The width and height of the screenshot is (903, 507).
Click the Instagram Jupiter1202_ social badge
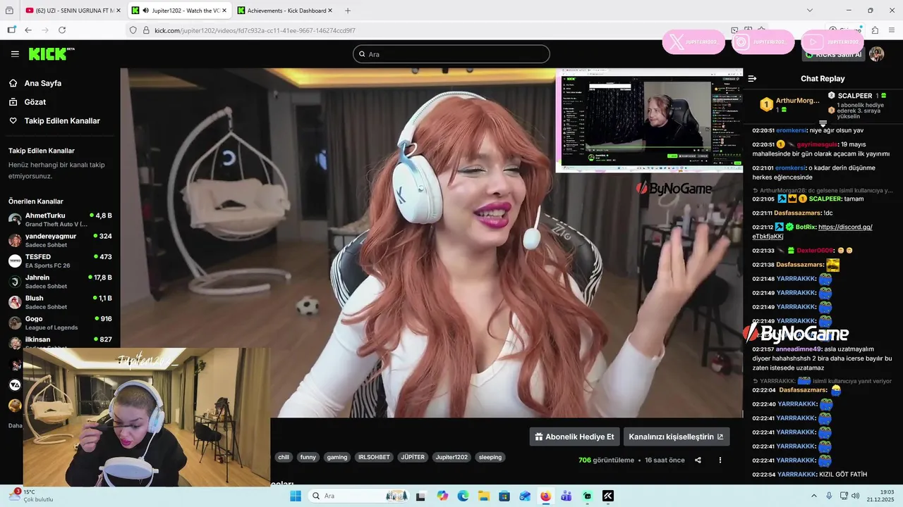pyautogui.click(x=763, y=42)
